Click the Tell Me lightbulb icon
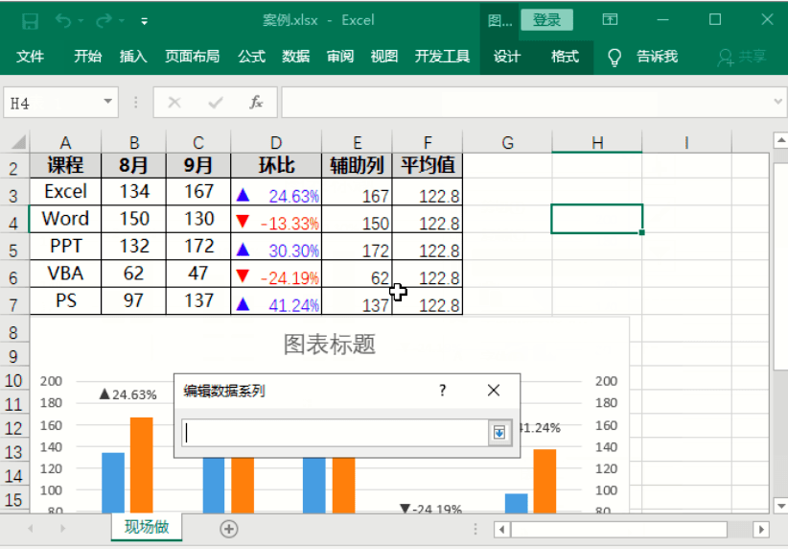 click(614, 58)
